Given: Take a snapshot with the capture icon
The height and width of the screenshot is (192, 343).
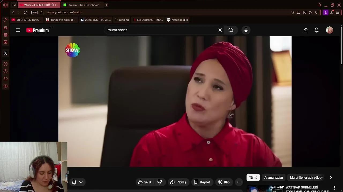Looking at the screenshot, I should coord(299,12).
